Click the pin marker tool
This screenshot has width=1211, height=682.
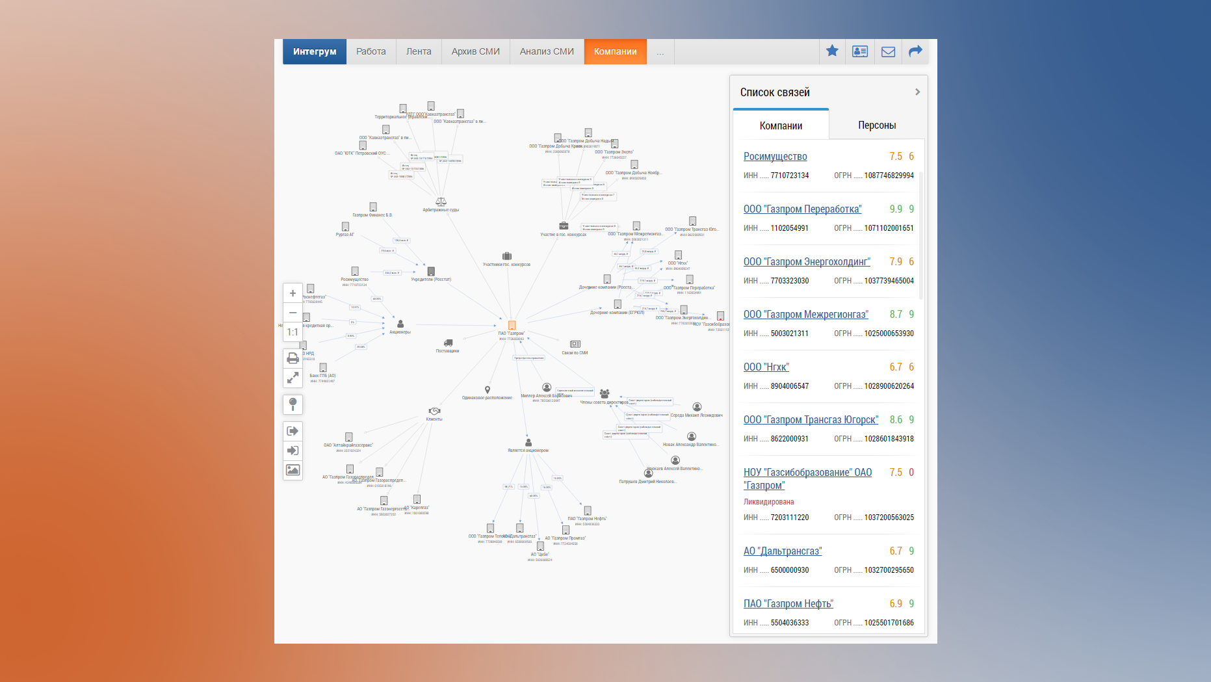(x=293, y=404)
